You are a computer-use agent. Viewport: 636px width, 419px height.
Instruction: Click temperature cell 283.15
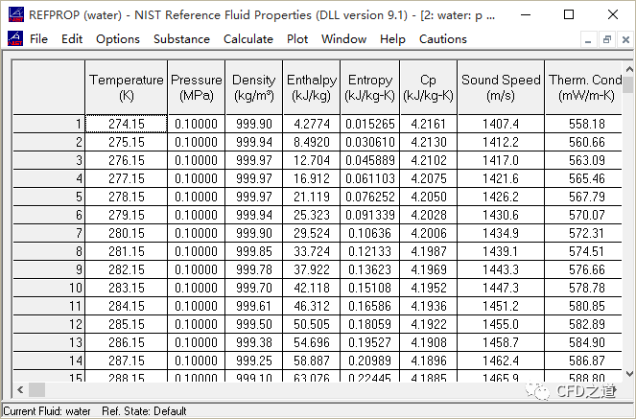point(127,288)
